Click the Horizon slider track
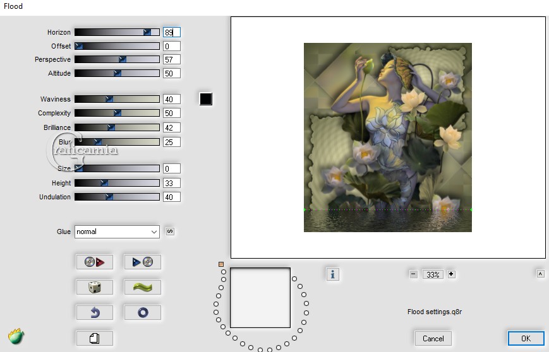This screenshot has width=549, height=352. (x=117, y=32)
